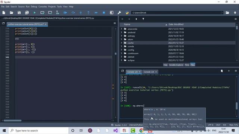The height and width of the screenshot is (134, 239).
Task: Switch to Variable Explorer tab
Action: (176, 65)
